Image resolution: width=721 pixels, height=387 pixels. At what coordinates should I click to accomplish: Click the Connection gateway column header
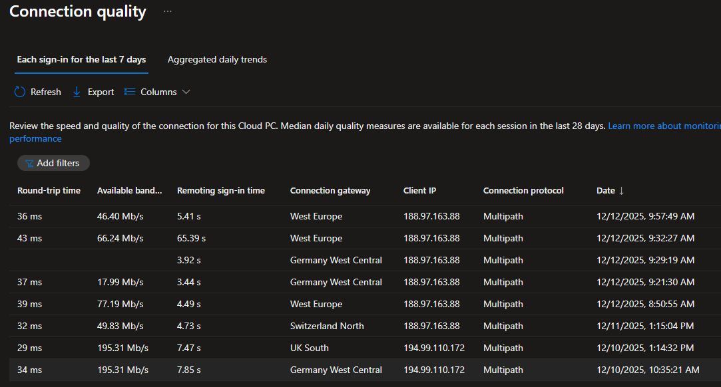(x=330, y=191)
